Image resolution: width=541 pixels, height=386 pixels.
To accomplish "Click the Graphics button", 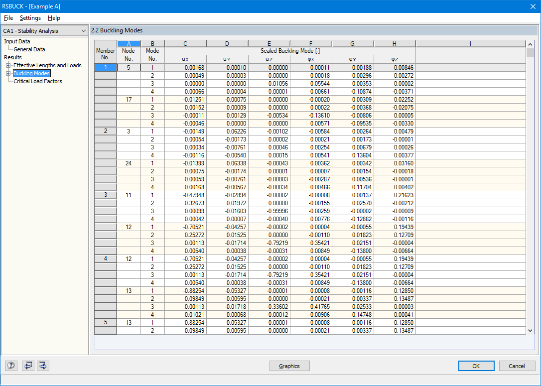I will (x=289, y=366).
